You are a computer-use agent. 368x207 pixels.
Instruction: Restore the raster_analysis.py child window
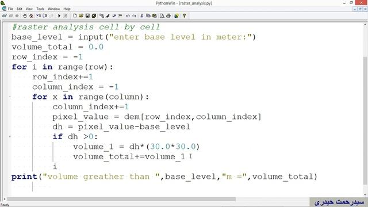pyautogui.click(x=360, y=9)
